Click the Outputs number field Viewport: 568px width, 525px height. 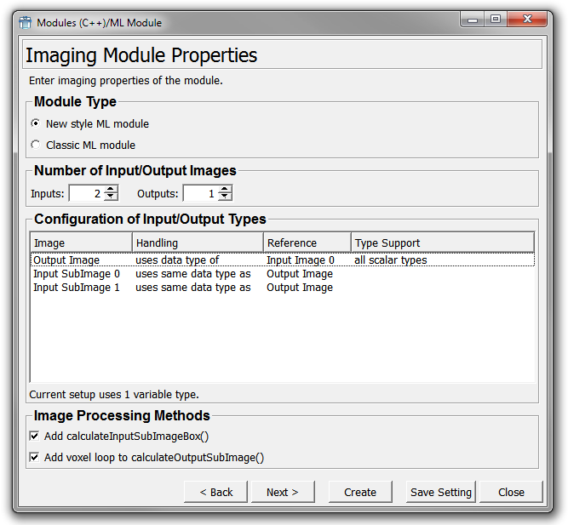[200, 194]
